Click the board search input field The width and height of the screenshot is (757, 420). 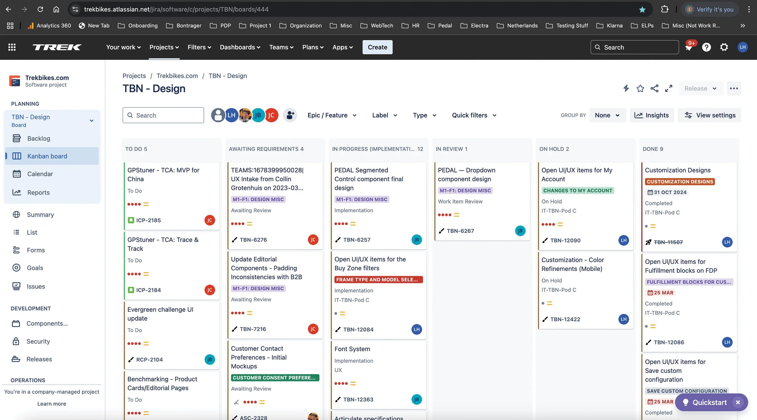click(164, 115)
